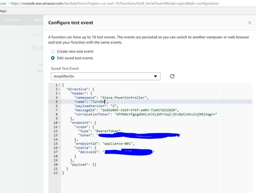Select Edit saved test events radio
Screen dimensions: 256x193
tap(53, 58)
